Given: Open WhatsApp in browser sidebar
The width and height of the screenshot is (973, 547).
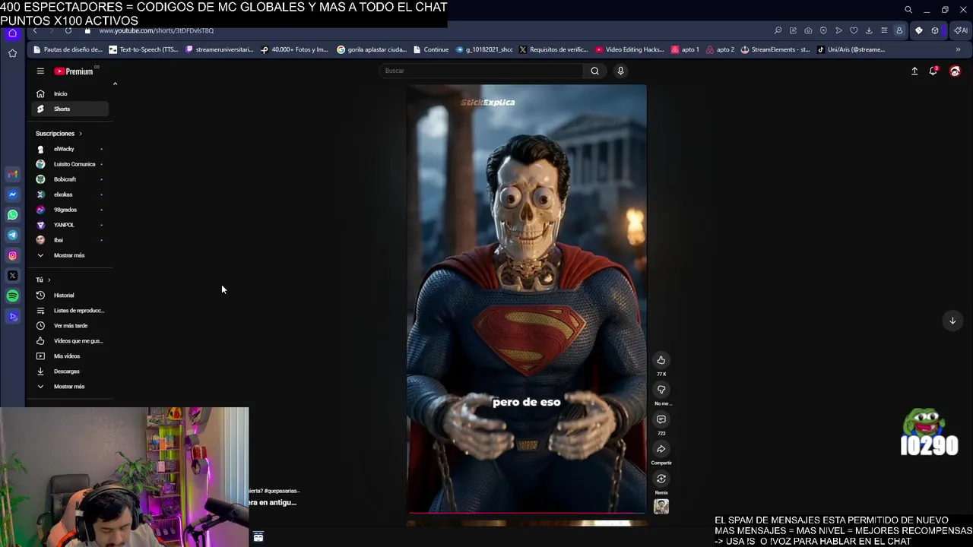Looking at the screenshot, I should 12,215.
